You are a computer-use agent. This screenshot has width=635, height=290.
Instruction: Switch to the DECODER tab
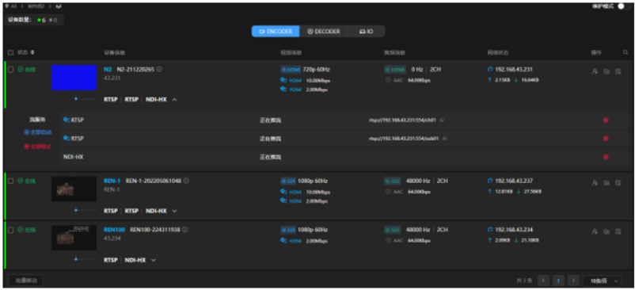(x=324, y=31)
